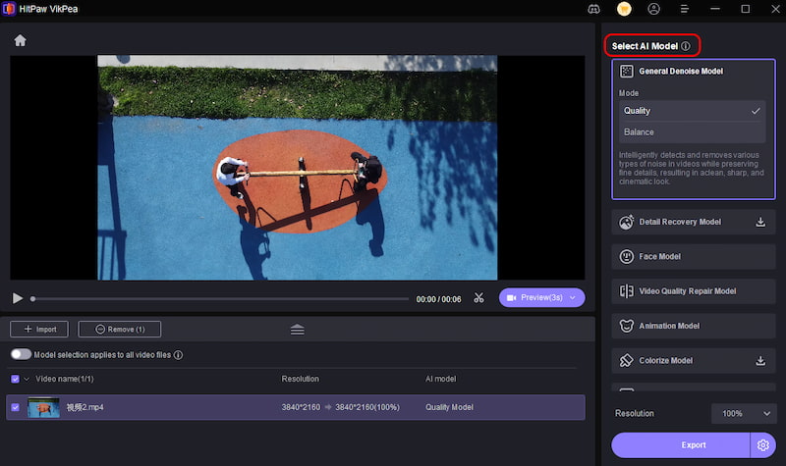This screenshot has height=466, width=786.
Task: Click the Video name(1/1) column header
Action: tap(65, 379)
